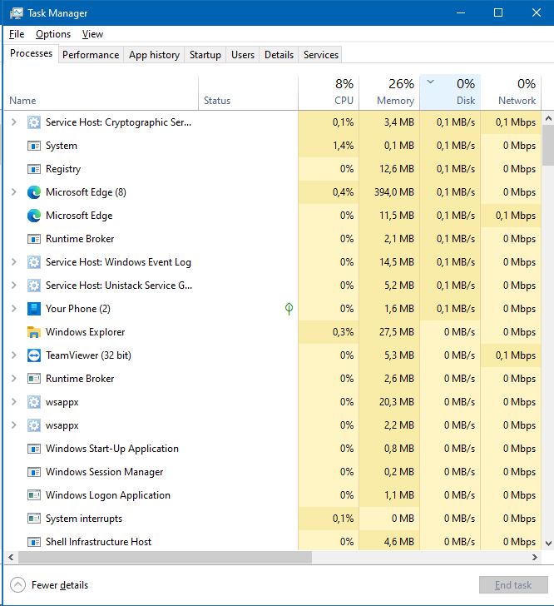
Task: Click the horizontal scrollbar right arrow
Action: coord(535,558)
